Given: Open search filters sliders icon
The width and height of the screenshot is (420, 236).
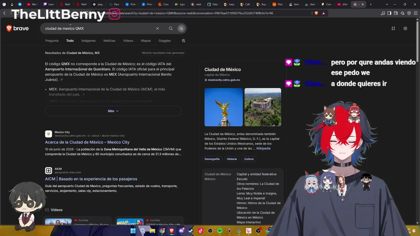Looking at the screenshot, I should click(x=183, y=41).
